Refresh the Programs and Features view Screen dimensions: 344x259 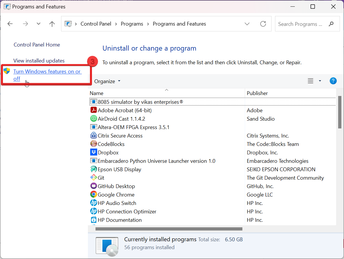pos(263,24)
